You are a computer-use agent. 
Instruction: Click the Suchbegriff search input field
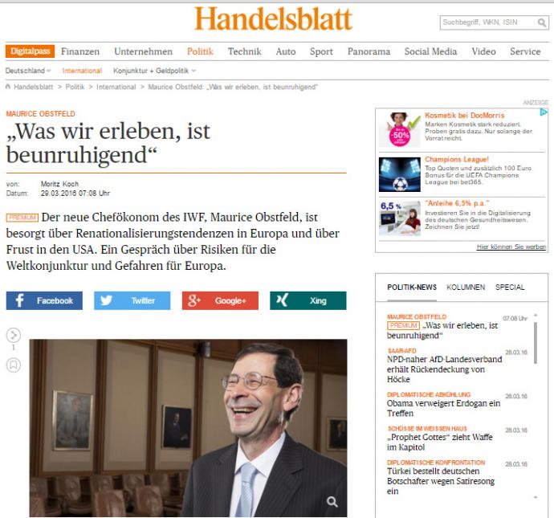coord(488,22)
